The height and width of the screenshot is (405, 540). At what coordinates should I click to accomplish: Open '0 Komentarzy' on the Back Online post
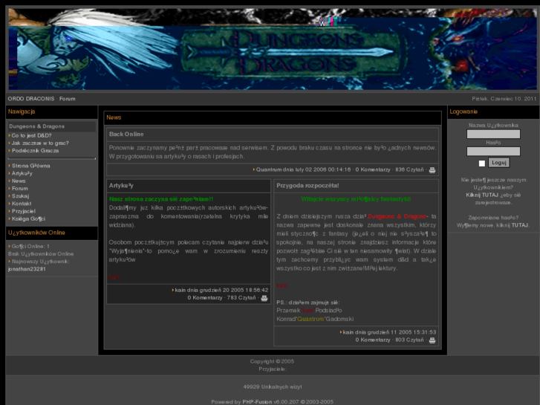(373, 169)
